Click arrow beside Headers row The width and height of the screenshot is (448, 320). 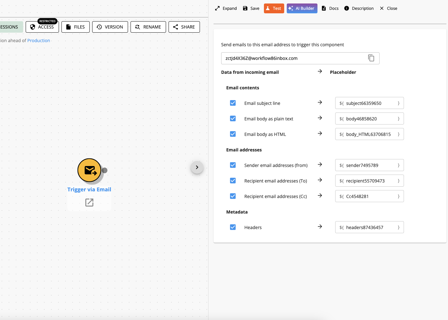(x=320, y=227)
